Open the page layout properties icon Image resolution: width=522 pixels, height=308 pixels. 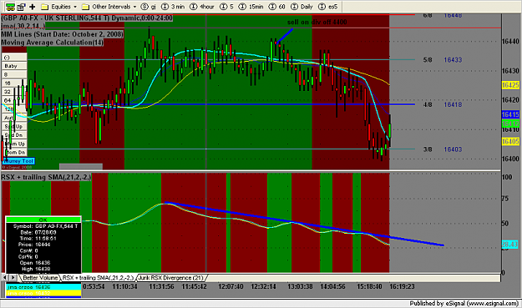click(x=22, y=7)
